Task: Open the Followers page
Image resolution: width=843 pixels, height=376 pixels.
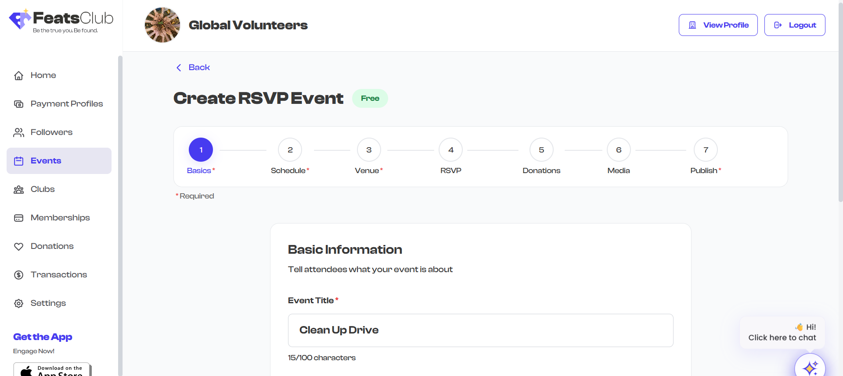Action: 59,132
